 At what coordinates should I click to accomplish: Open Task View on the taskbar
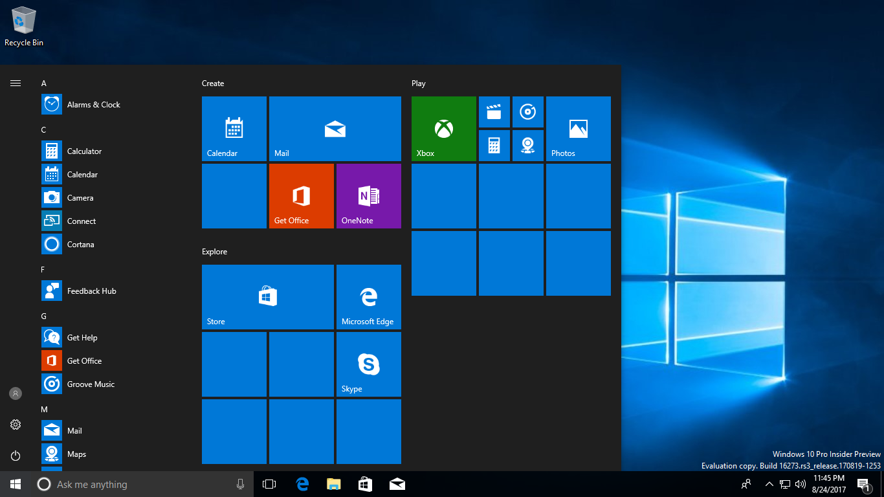pyautogui.click(x=269, y=484)
